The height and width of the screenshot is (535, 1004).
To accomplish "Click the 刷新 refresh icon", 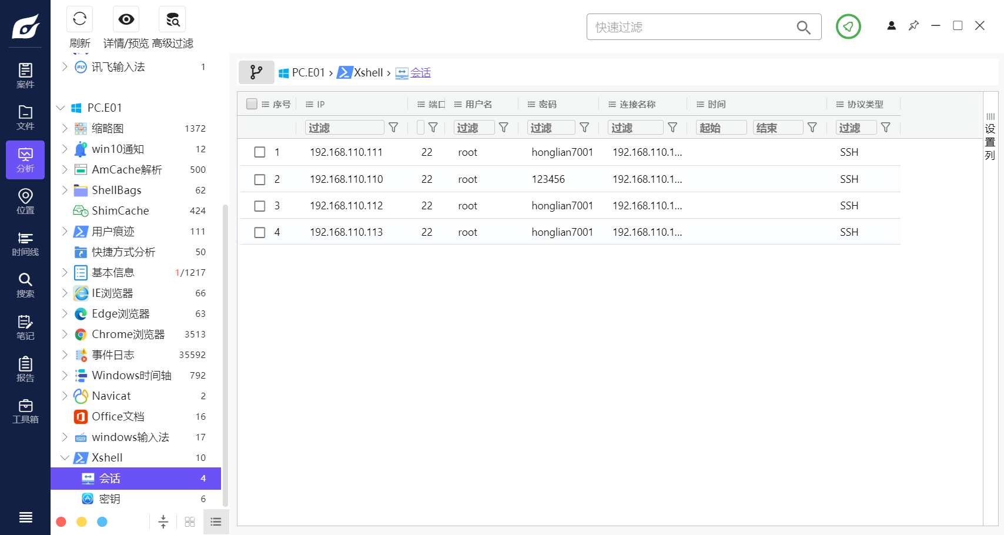I will 79,19.
